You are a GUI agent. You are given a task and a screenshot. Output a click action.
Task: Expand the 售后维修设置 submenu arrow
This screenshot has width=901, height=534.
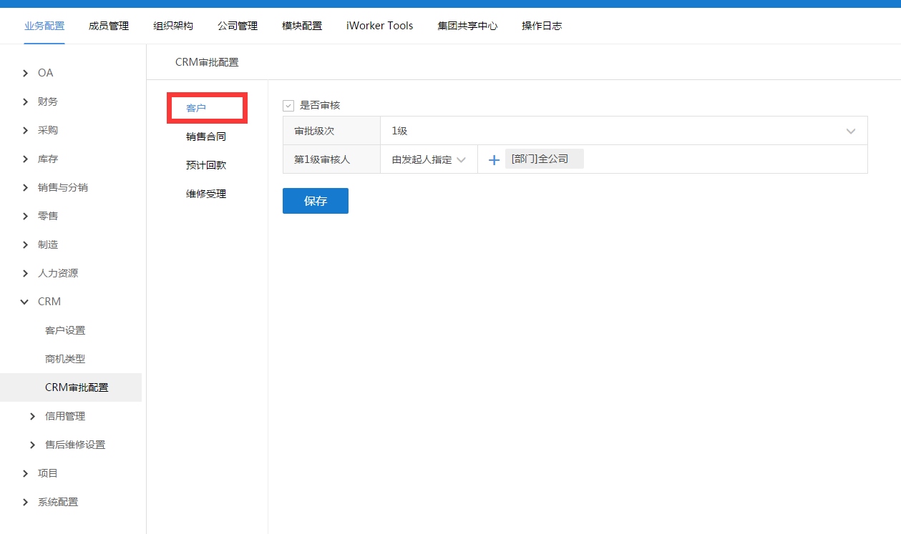[x=33, y=445]
